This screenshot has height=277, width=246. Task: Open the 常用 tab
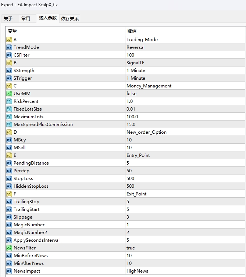[x=26, y=18]
